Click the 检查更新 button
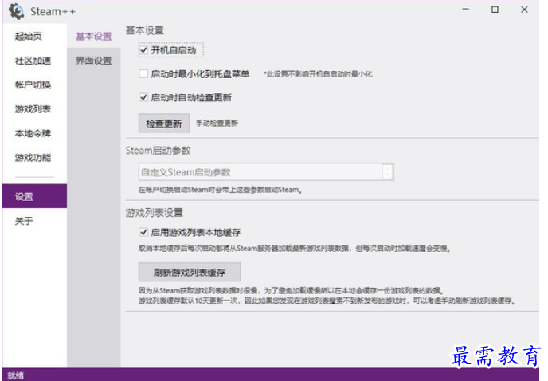 (164, 124)
